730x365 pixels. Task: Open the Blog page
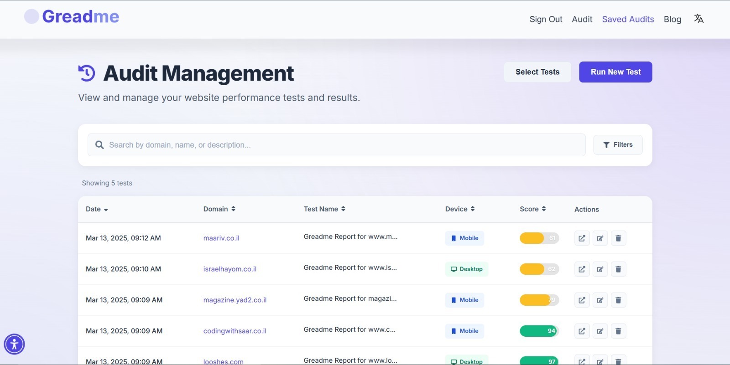673,19
